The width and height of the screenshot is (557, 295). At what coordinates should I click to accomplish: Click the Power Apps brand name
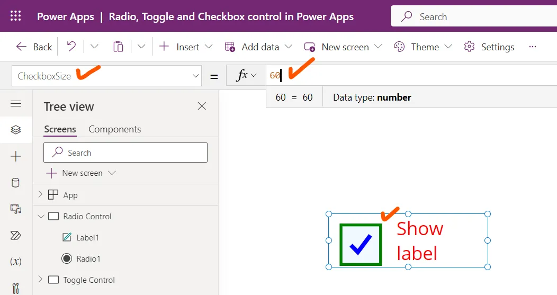(x=66, y=16)
